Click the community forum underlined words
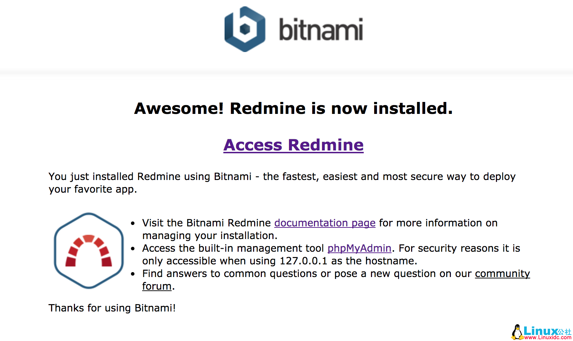The image size is (573, 341). click(x=502, y=274)
